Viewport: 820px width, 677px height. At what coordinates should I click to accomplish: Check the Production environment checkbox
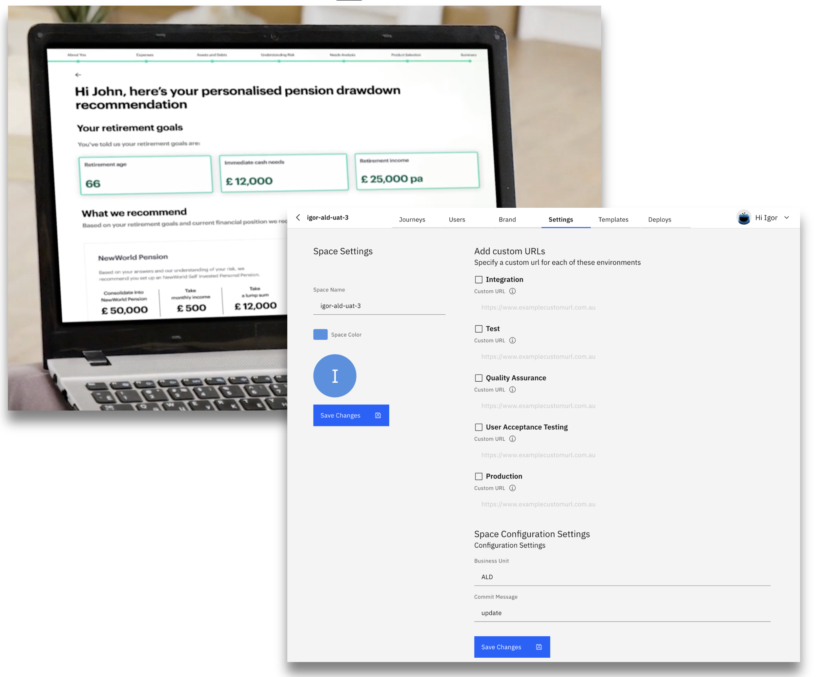pos(479,476)
